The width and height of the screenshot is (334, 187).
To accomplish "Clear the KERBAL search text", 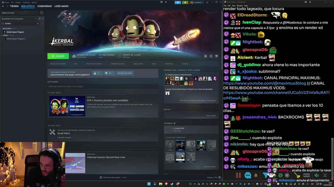I will click(38, 24).
